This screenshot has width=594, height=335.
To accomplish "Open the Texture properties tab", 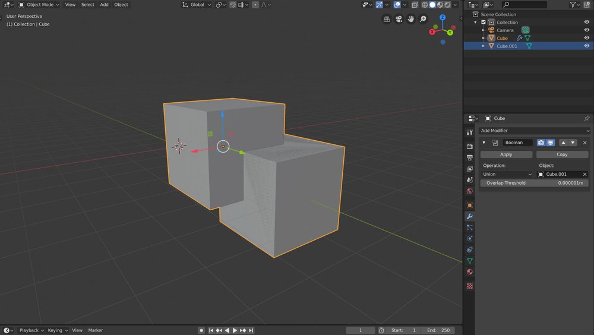I will pos(470,286).
